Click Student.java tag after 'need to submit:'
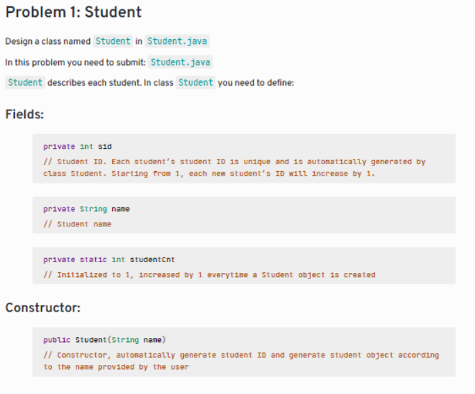The width and height of the screenshot is (475, 394). tap(180, 62)
